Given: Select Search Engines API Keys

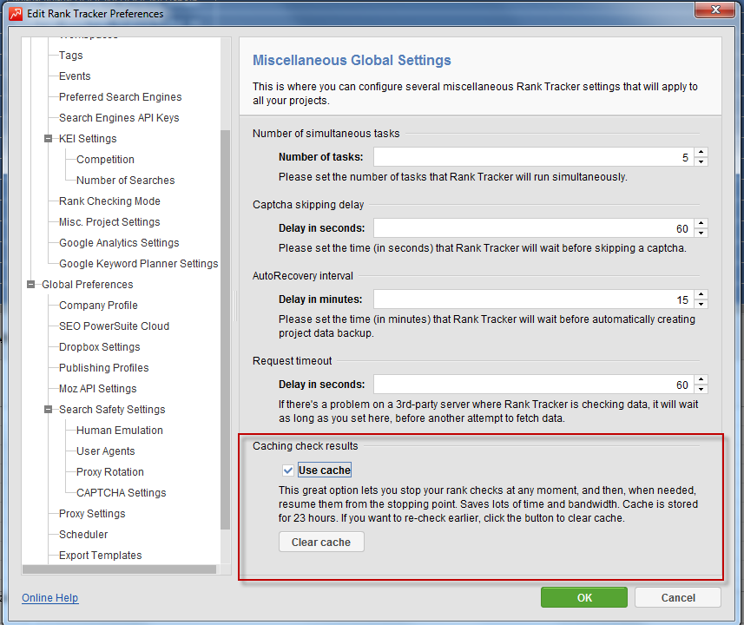Looking at the screenshot, I should 119,118.
